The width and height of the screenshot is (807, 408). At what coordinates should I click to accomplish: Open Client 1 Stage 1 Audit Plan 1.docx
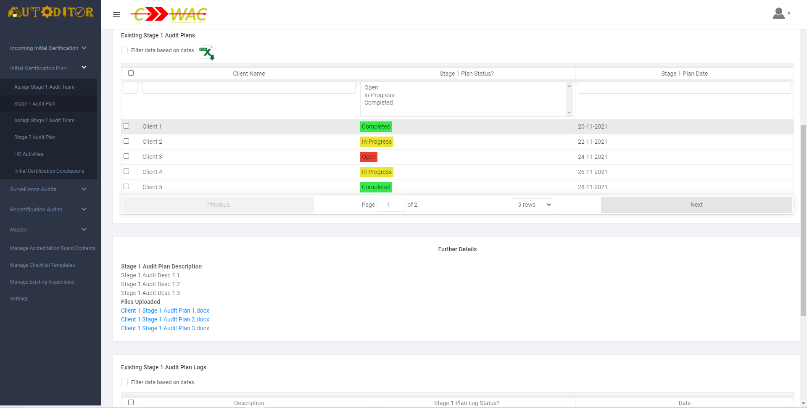pos(165,311)
